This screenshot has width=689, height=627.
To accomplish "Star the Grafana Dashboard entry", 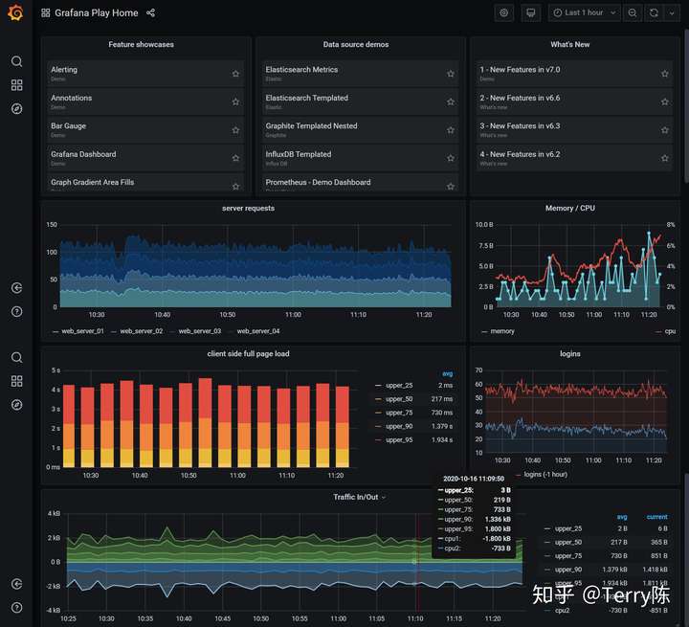I will [x=236, y=158].
